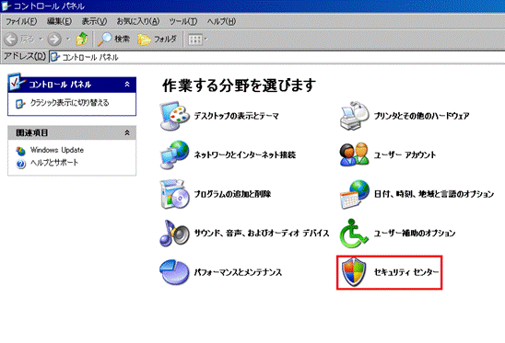505x343 pixels.
Task: Click 日付、時刻、地域と言語のオプション link
Action: pos(434,194)
